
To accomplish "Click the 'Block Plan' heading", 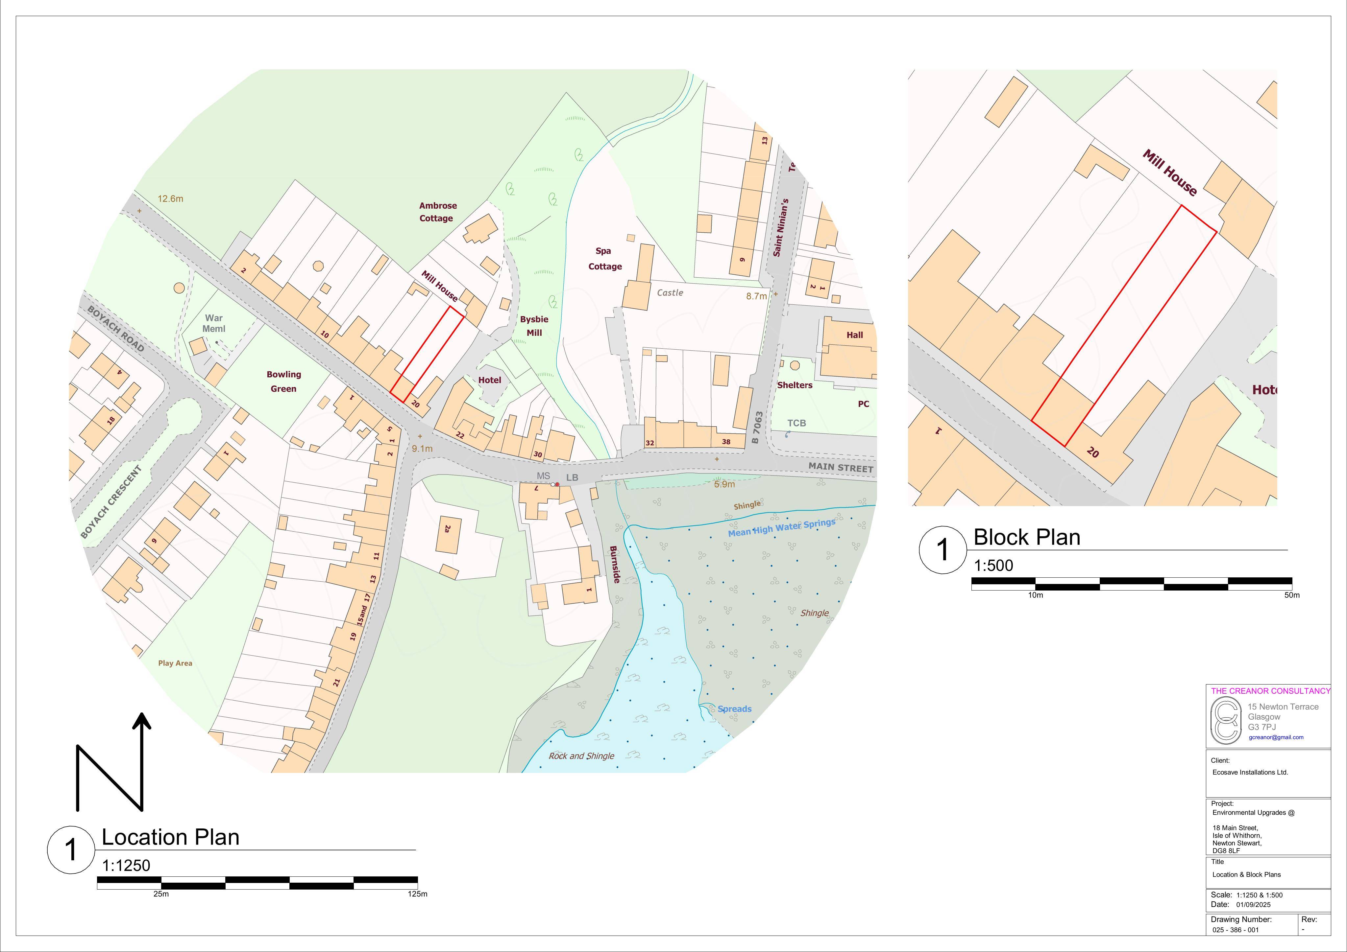I will coord(1027,537).
